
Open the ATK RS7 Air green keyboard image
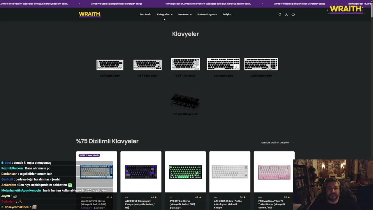185,172
